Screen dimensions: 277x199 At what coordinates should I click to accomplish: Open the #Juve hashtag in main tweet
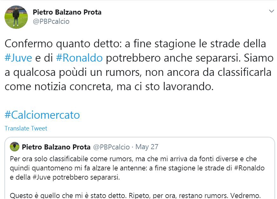[18, 58]
